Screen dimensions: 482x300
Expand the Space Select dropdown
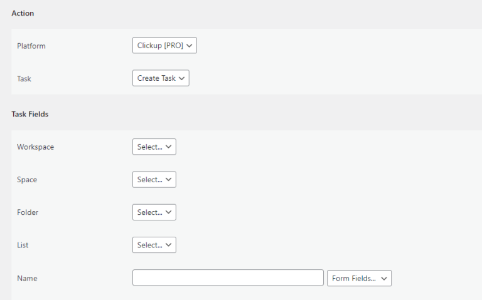point(154,180)
